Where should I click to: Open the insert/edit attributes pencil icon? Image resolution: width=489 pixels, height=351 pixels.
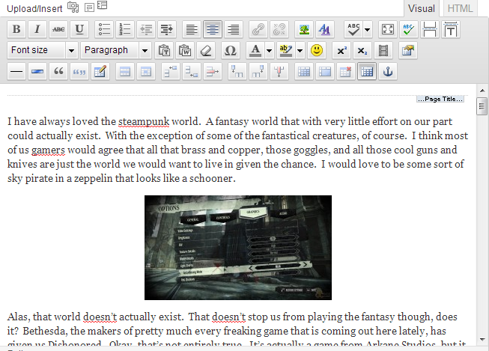(x=100, y=71)
